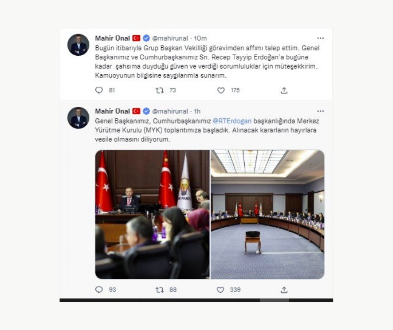Open profile avatar of the first tweet

click(x=79, y=45)
